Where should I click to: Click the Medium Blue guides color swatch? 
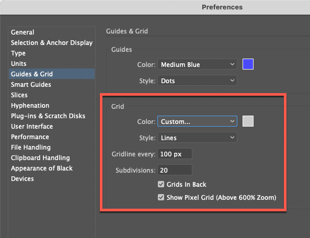click(x=248, y=64)
